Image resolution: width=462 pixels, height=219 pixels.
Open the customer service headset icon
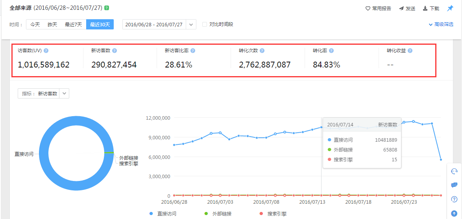tap(454, 171)
